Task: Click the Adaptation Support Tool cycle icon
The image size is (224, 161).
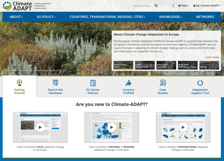Action: coord(200,83)
